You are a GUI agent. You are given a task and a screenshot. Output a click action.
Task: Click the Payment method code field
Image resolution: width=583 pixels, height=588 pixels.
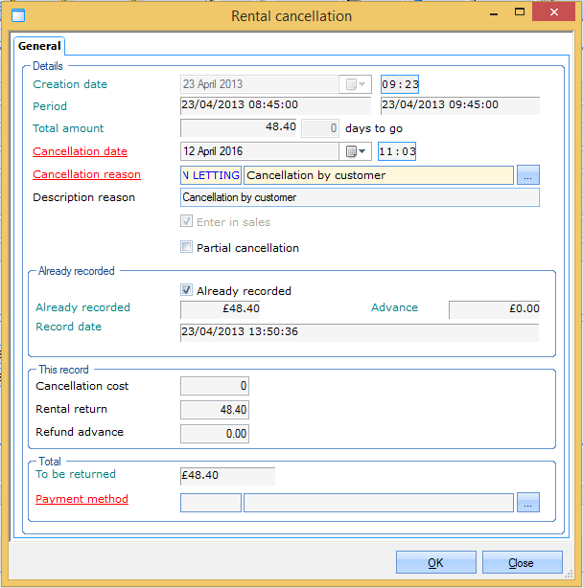tap(211, 503)
